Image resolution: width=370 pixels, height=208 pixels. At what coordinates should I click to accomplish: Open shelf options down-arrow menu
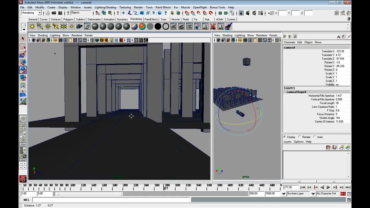(x=24, y=29)
